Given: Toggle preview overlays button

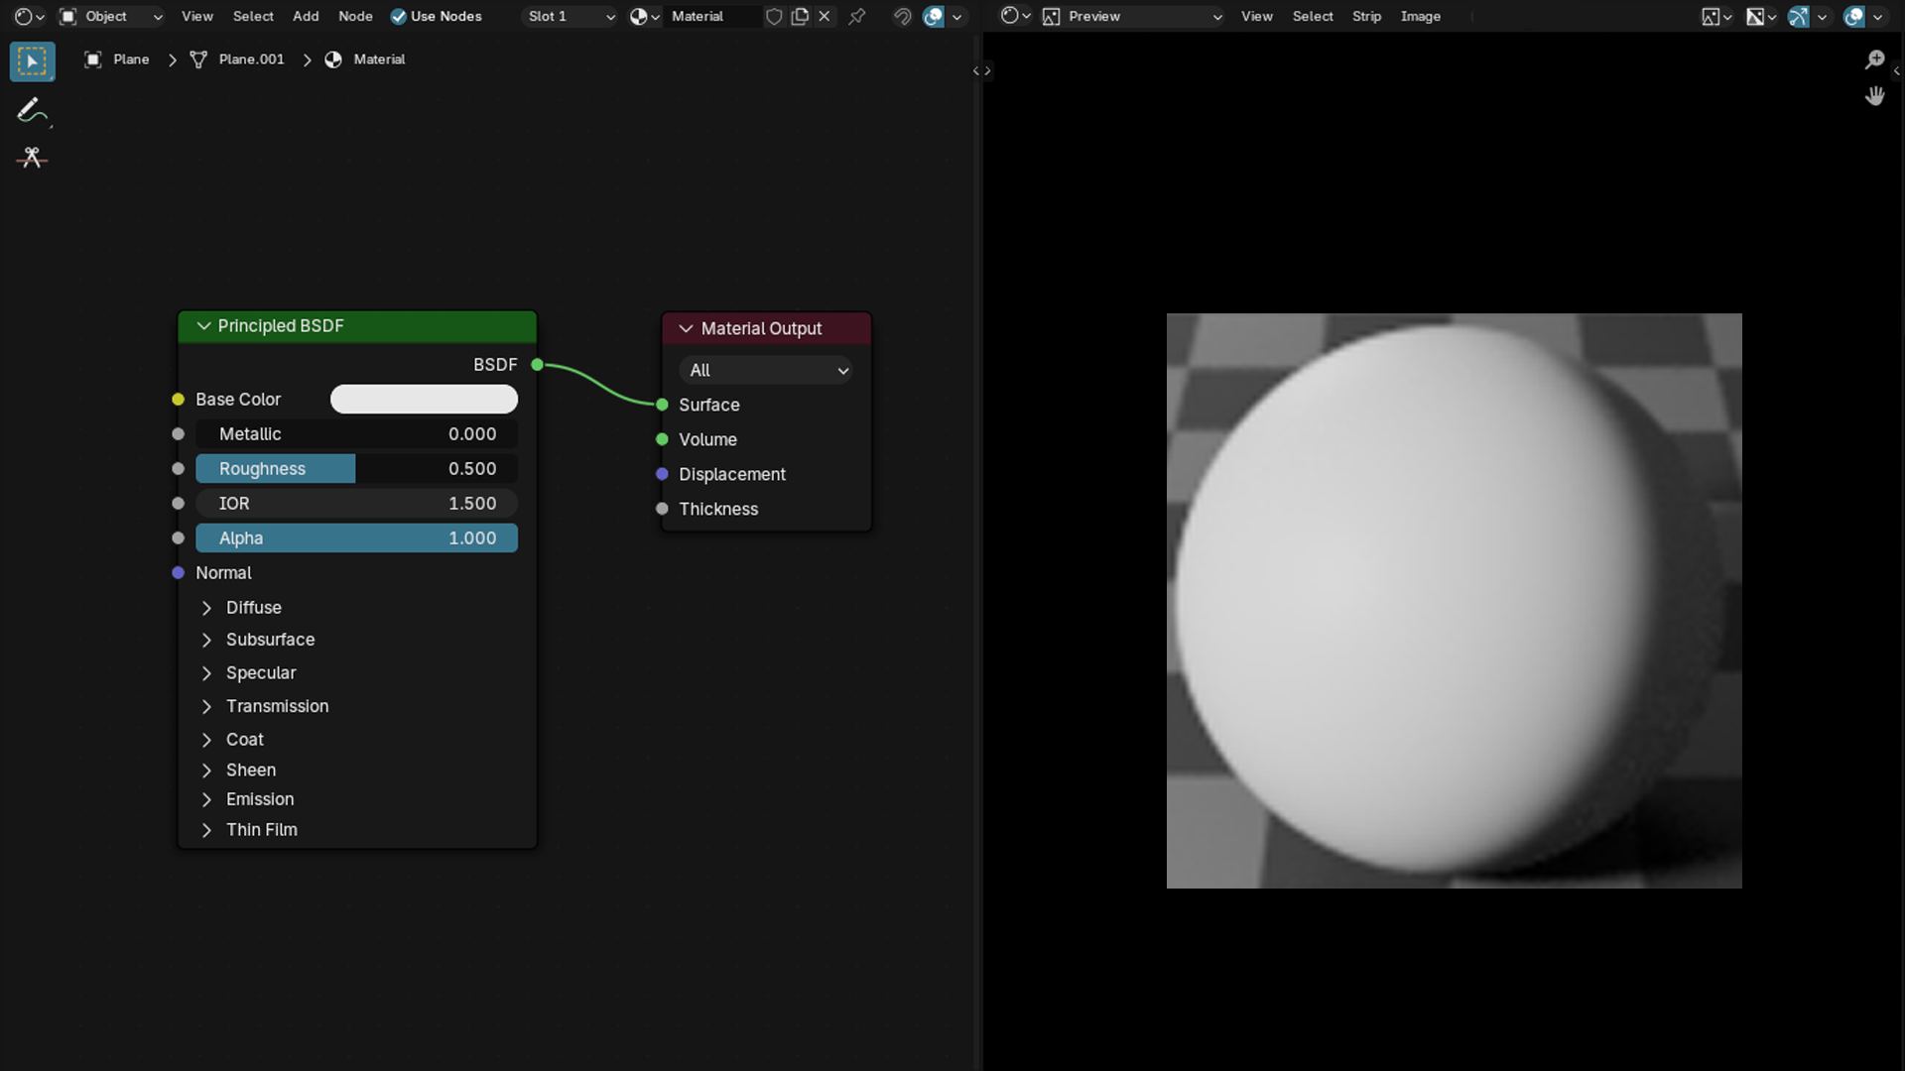Looking at the screenshot, I should 1854,16.
